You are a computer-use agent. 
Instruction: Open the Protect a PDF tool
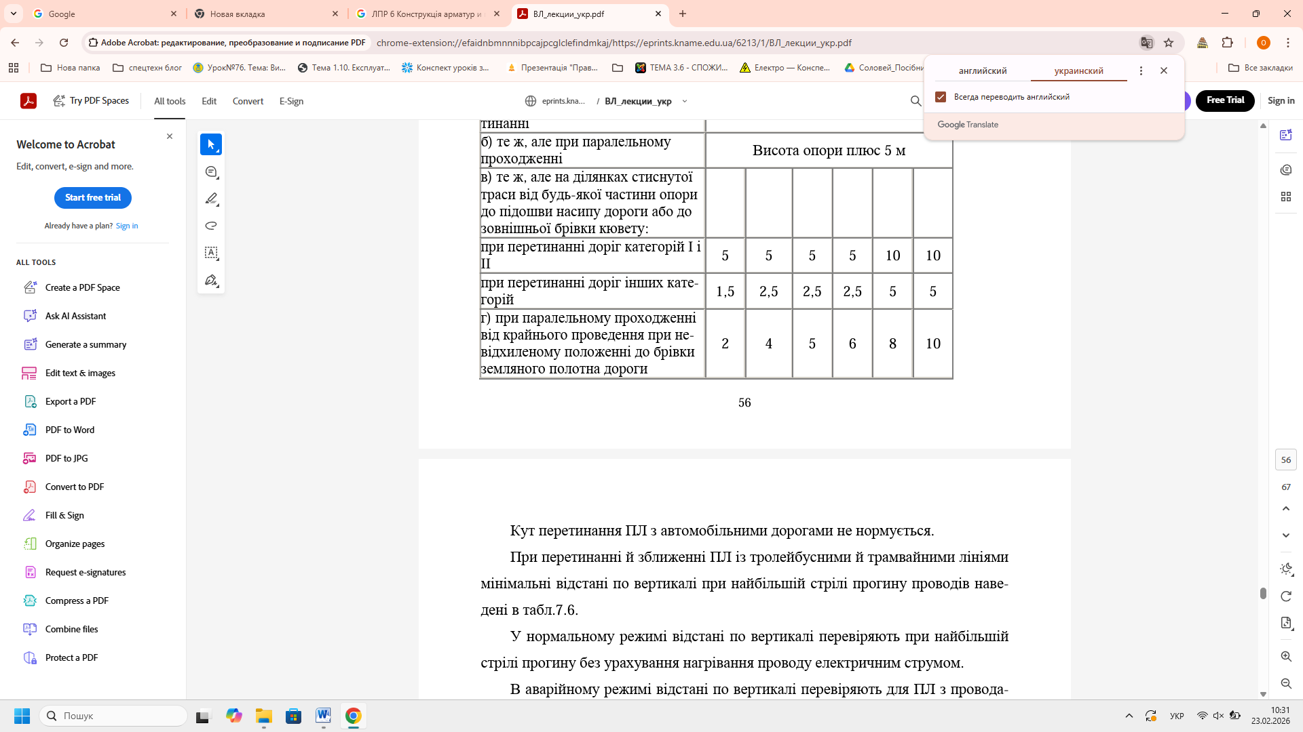click(x=71, y=657)
